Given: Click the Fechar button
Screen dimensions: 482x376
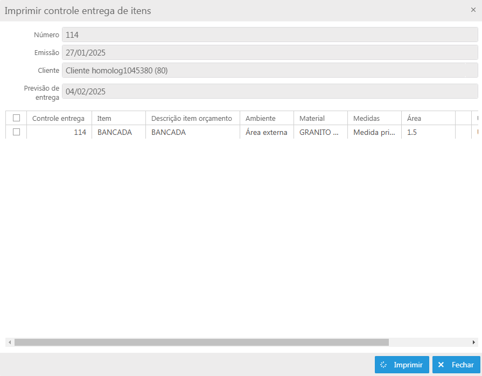Looking at the screenshot, I should 456,365.
